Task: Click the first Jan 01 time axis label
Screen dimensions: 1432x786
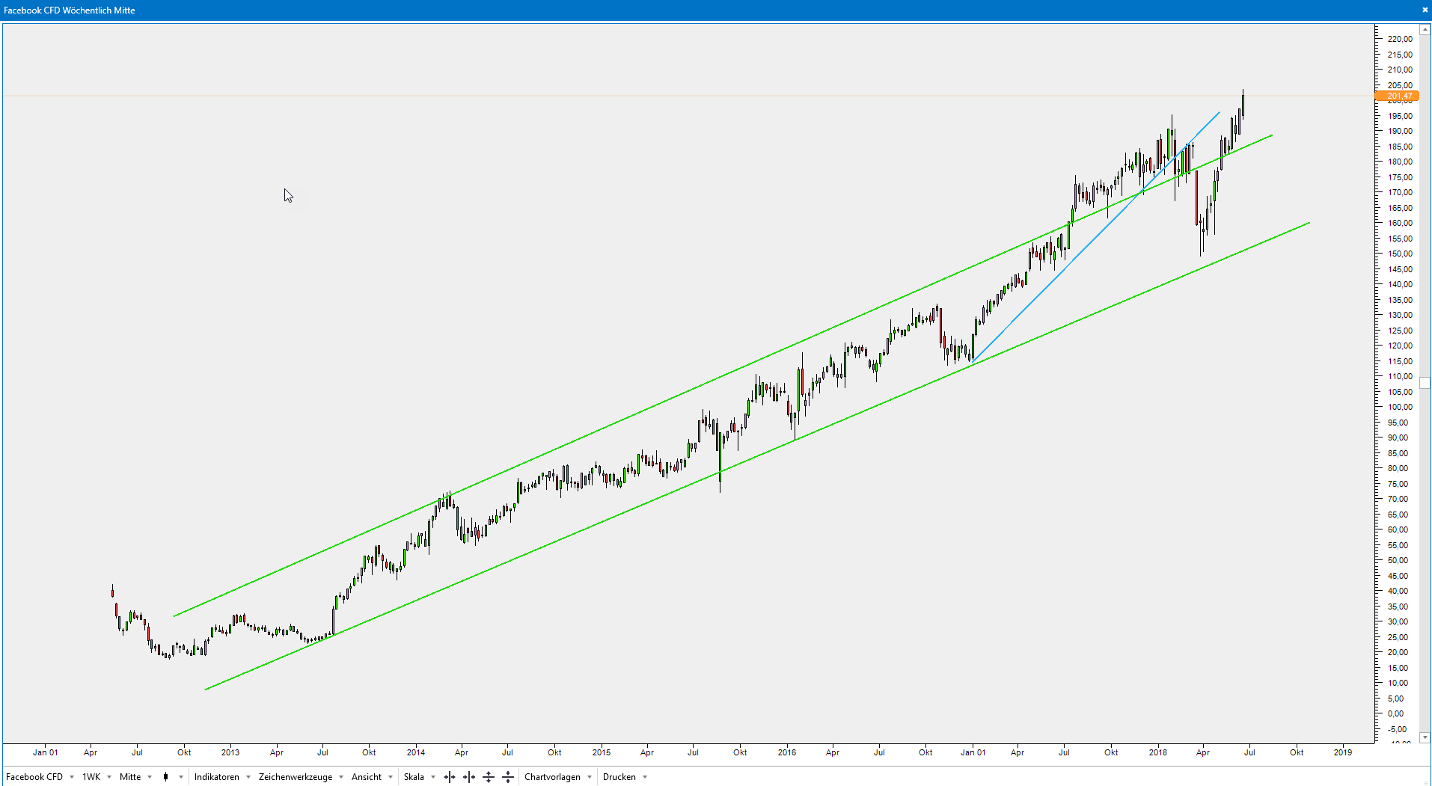Action: [46, 752]
